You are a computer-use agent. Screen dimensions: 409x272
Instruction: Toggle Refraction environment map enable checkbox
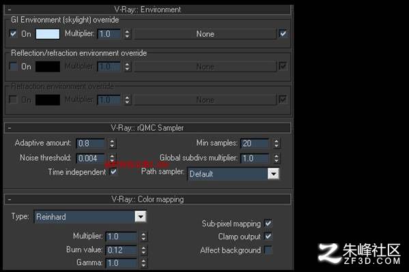(x=283, y=100)
